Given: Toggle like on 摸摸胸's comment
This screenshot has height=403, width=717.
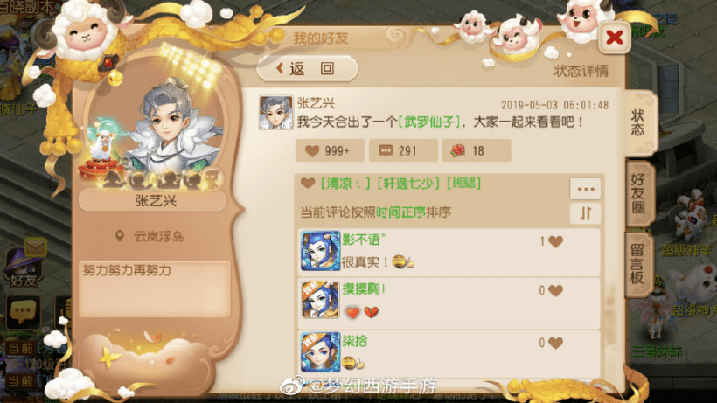Looking at the screenshot, I should (x=555, y=290).
